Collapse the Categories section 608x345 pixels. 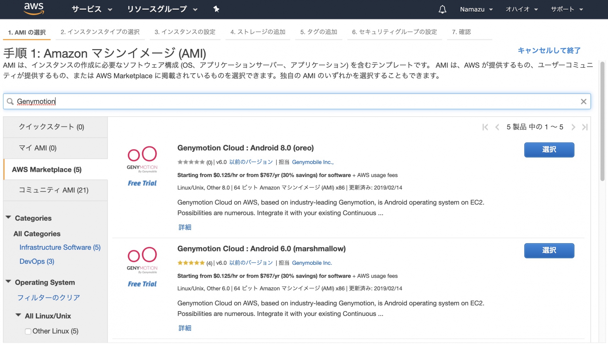pyautogui.click(x=8, y=218)
